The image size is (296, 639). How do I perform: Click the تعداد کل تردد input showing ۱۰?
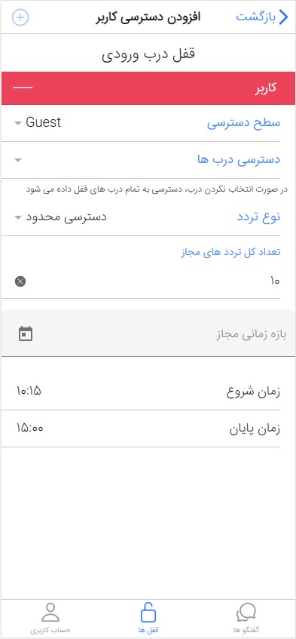[148, 281]
